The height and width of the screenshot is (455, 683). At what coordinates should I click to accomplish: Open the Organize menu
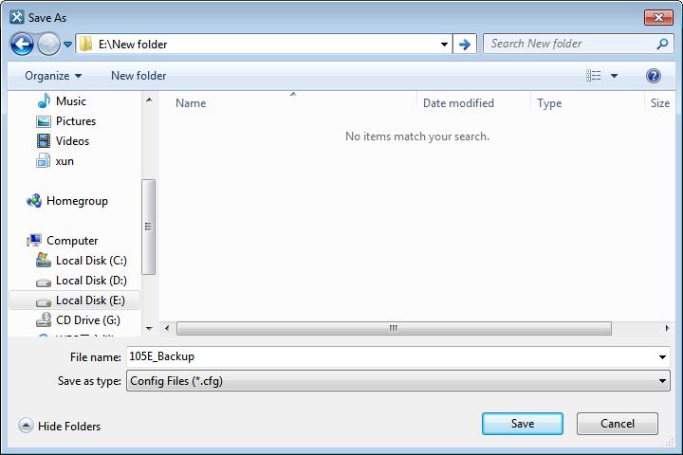53,76
